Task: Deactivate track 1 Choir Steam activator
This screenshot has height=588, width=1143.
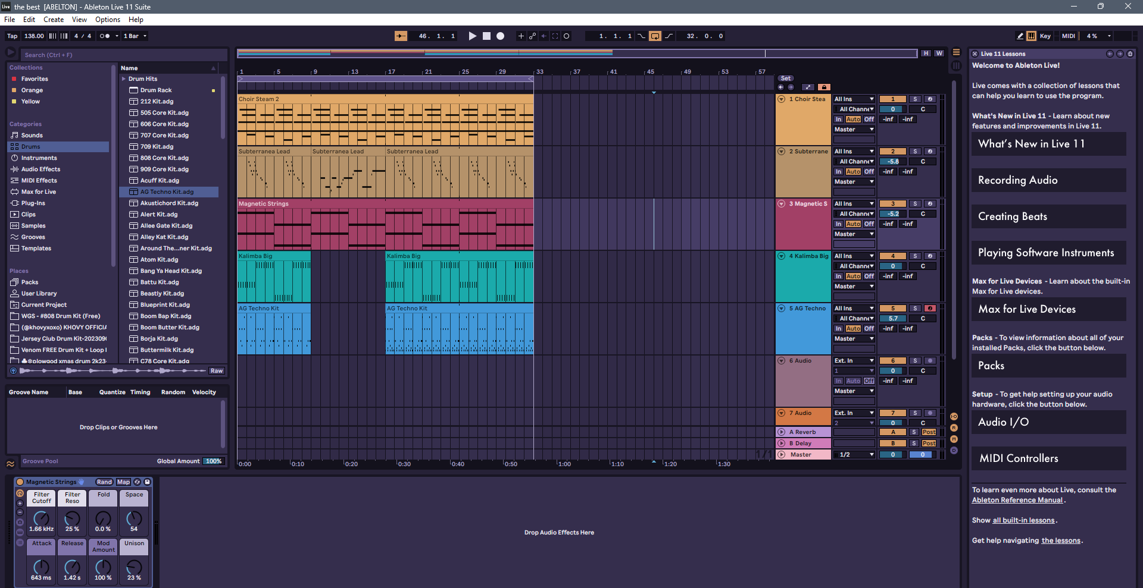Action: coord(893,99)
